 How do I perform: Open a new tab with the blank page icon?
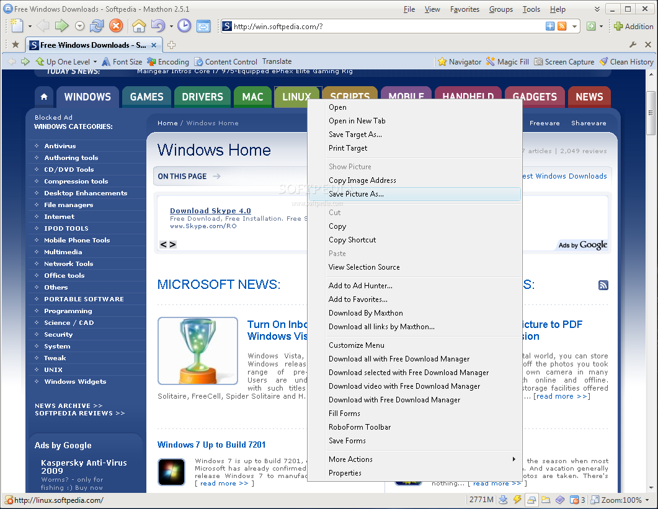pos(17,26)
